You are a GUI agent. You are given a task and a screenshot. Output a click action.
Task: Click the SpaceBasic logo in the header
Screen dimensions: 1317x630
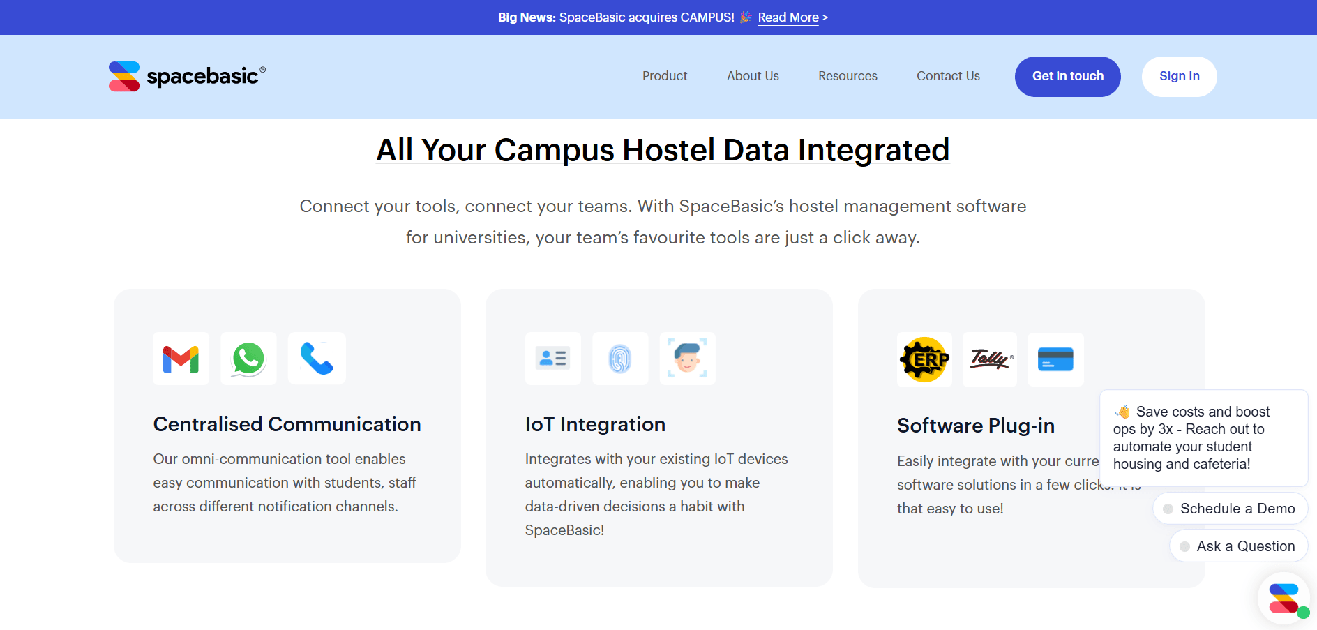point(187,76)
